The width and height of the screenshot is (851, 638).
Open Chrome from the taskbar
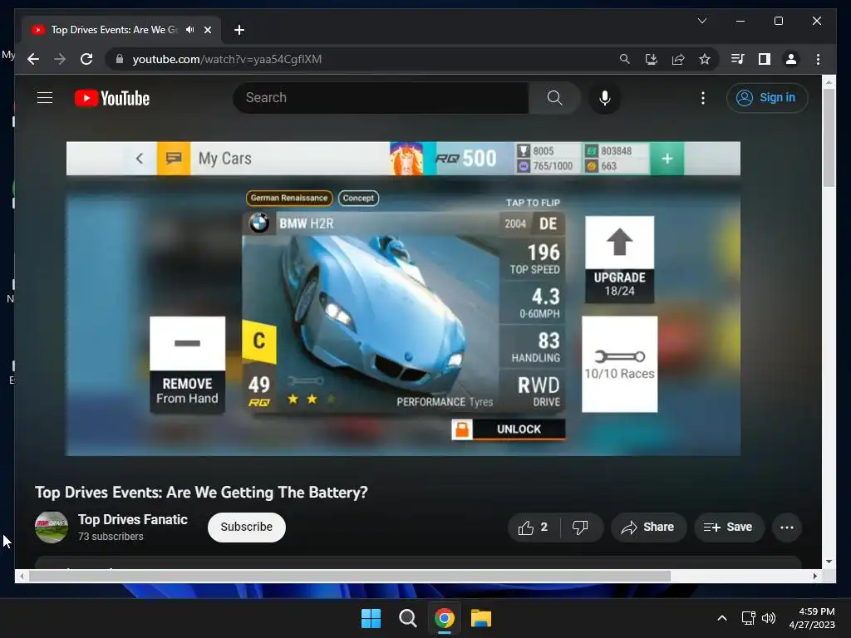(444, 618)
